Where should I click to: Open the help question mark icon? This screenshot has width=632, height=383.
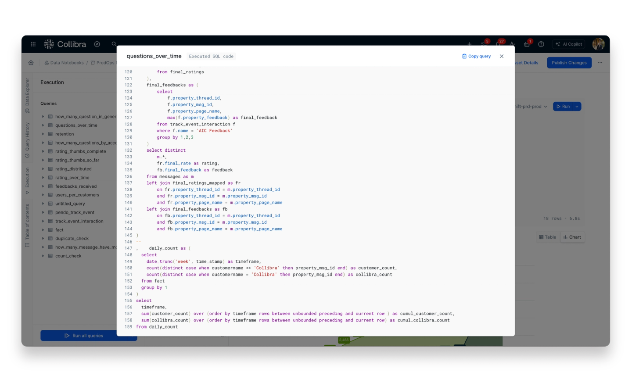click(x=541, y=44)
